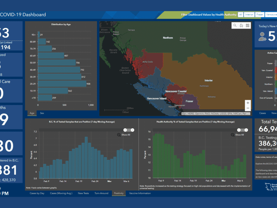
Task: Click zoom-out magnifier on B.C. positivity chart
Action: point(119,135)
